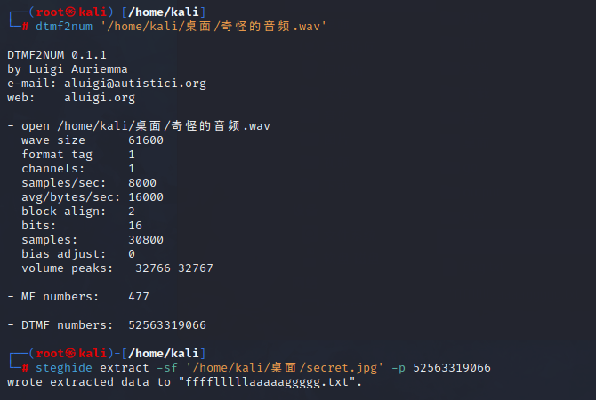Click the samples/sec value 8000
This screenshot has width=596, height=400.
[142, 183]
